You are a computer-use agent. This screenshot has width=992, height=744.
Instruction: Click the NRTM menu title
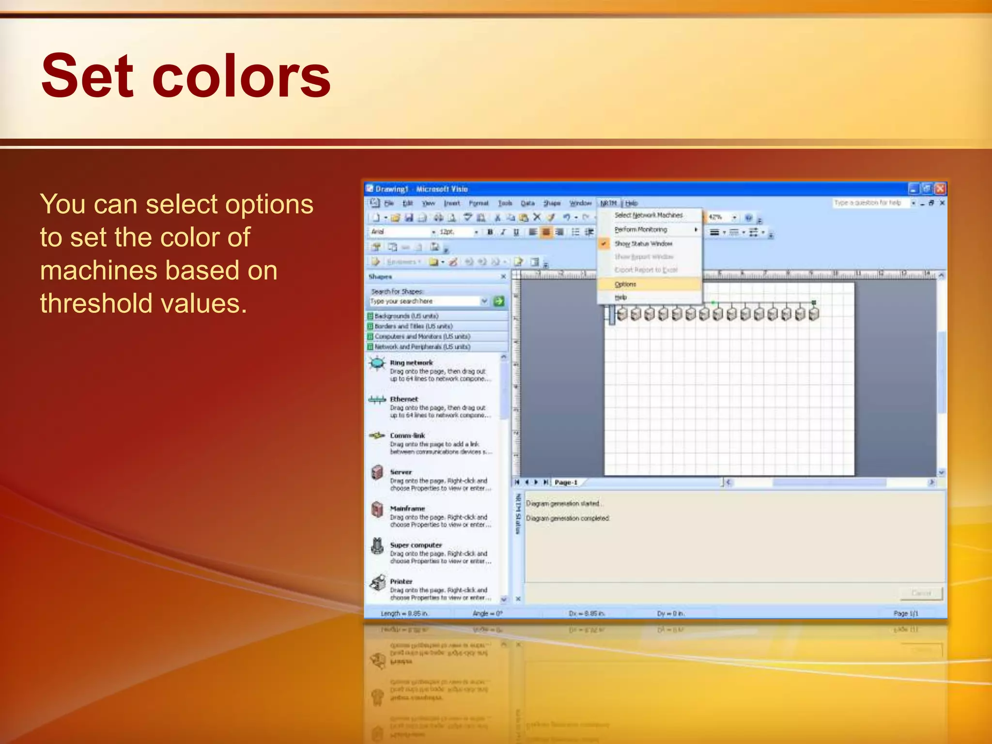(609, 203)
